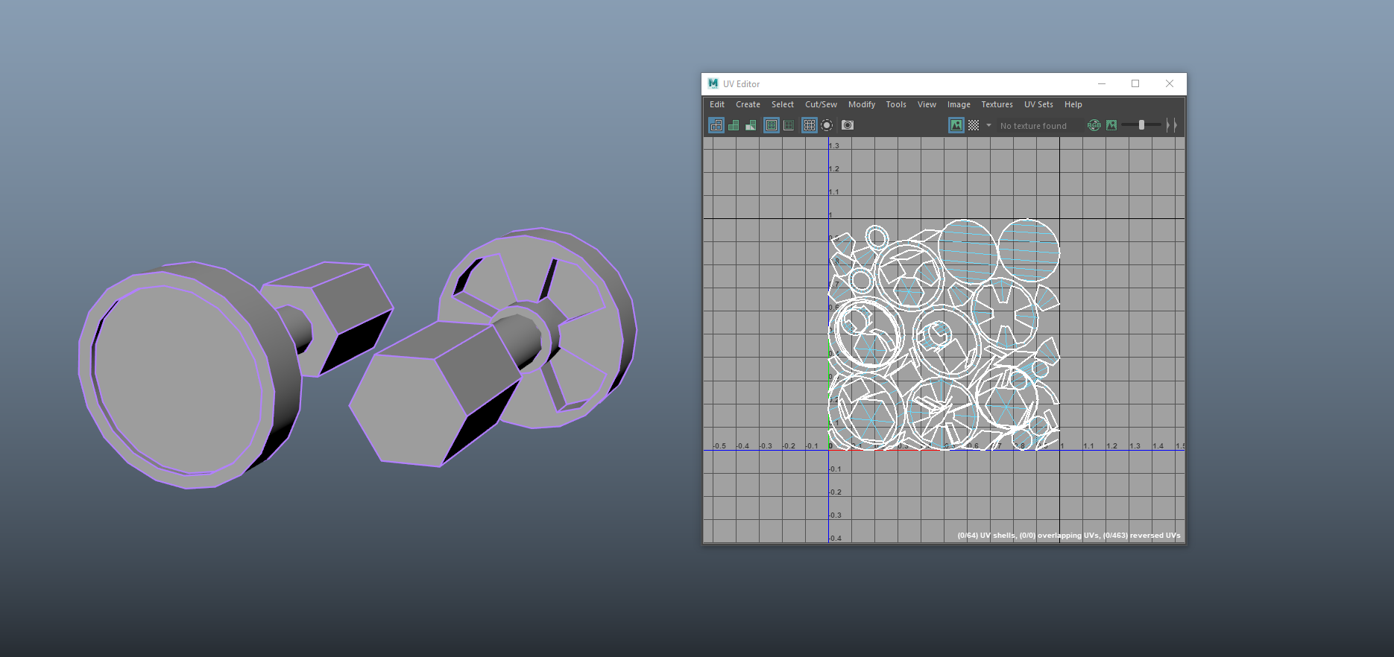Toggle the texture borders display icon
Screen dimensions: 1394x657
(772, 125)
